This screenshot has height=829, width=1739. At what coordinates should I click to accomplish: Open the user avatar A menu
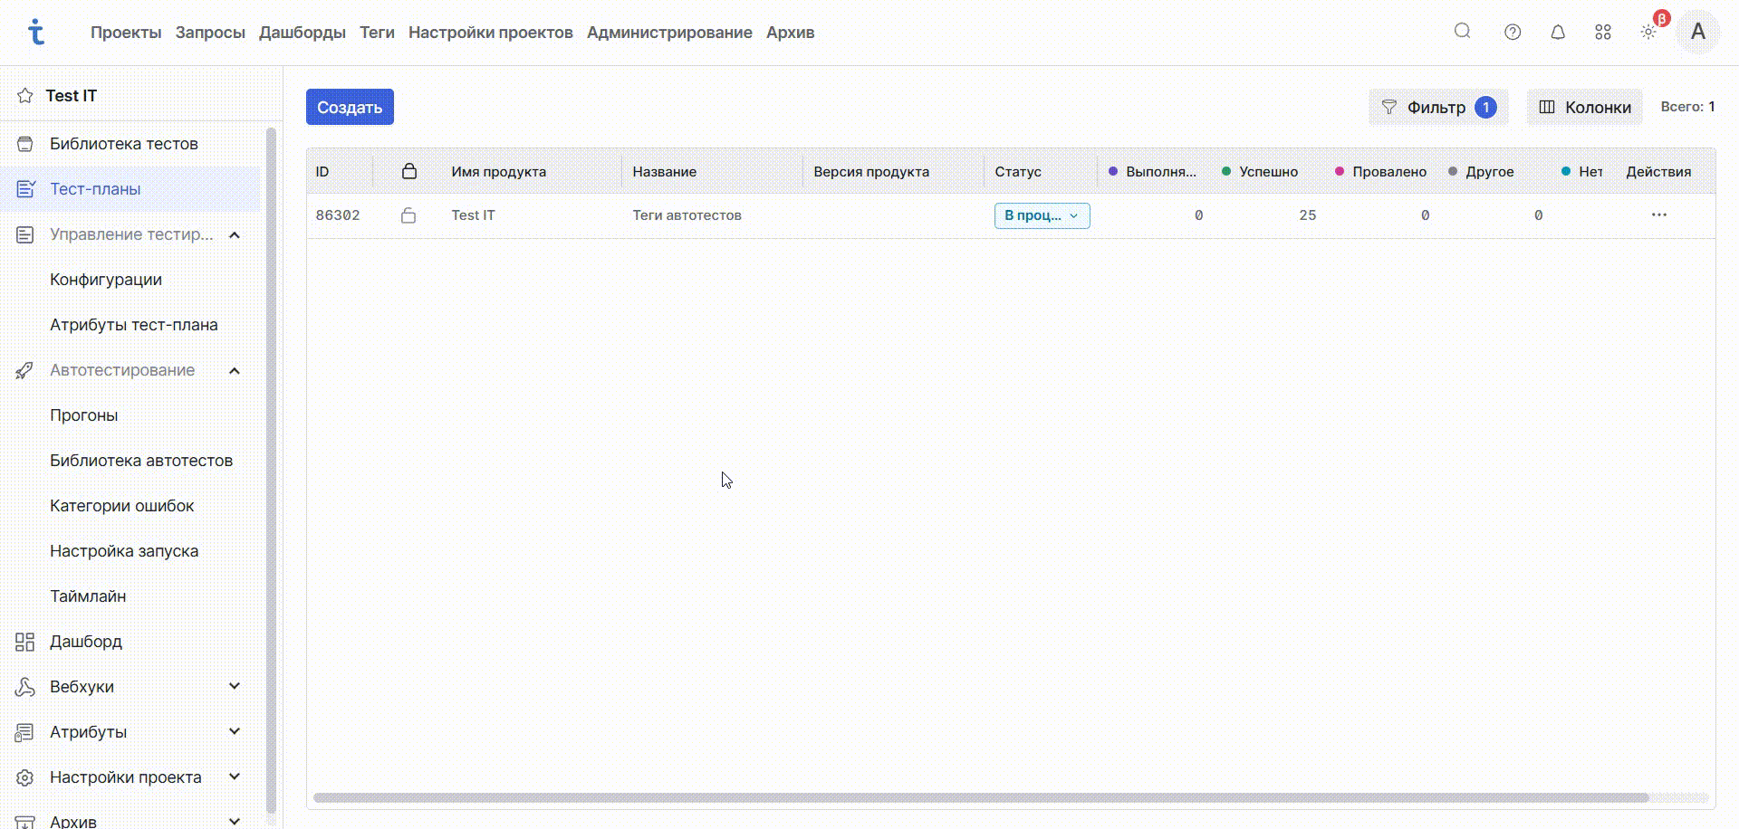pyautogui.click(x=1697, y=33)
